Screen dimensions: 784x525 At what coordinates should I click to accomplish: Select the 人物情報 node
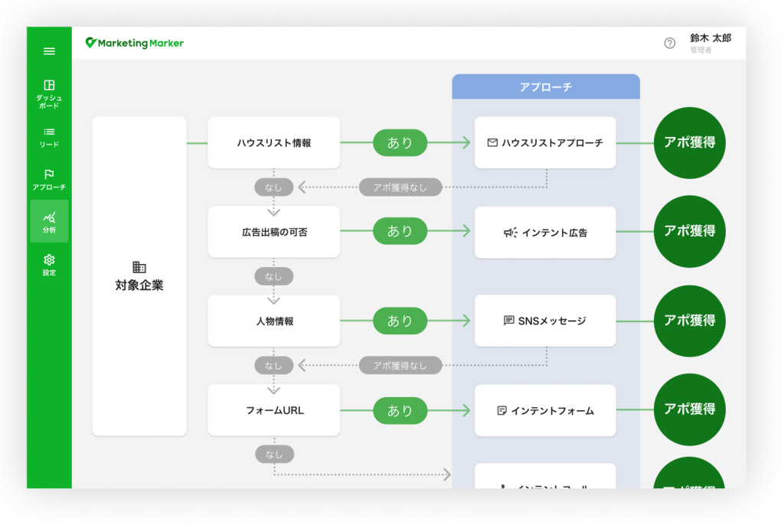coord(273,321)
